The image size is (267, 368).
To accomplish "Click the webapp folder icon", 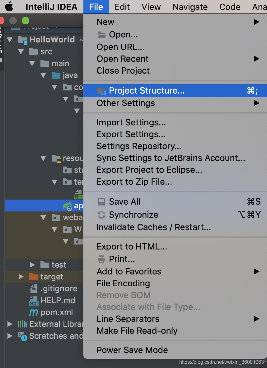I will pyautogui.click(x=56, y=218).
